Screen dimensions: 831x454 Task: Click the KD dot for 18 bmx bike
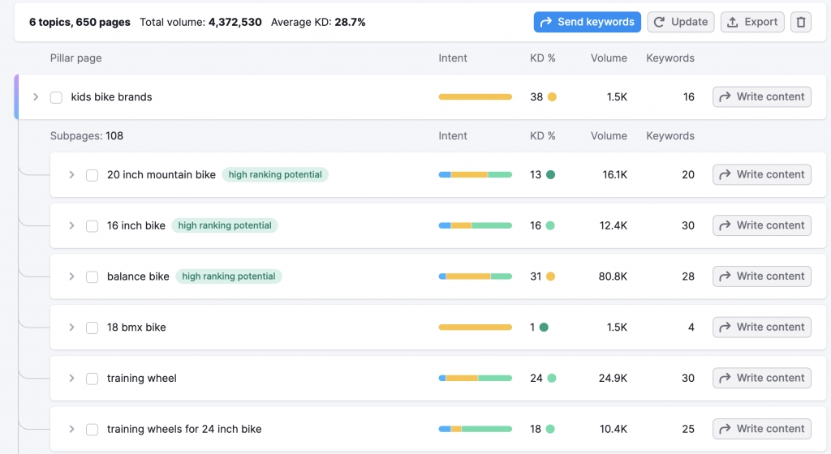tap(544, 327)
